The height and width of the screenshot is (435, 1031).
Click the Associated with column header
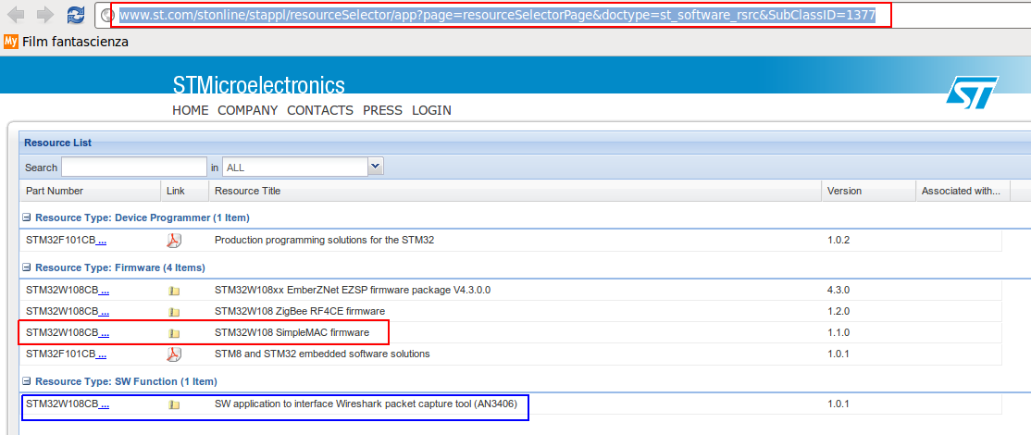pos(961,191)
